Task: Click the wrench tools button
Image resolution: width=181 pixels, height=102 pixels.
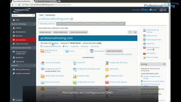Action: click(135, 32)
